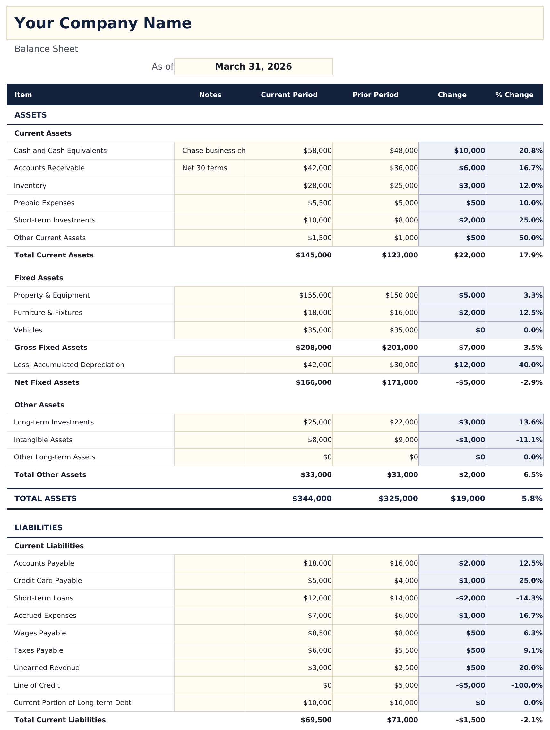Screen dimensions: 550x730
Task: Edit the company name title field
Action: (x=102, y=22)
